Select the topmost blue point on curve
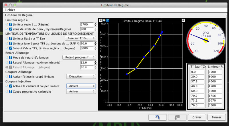The width and height of the screenshot is (229, 126). (162, 32)
